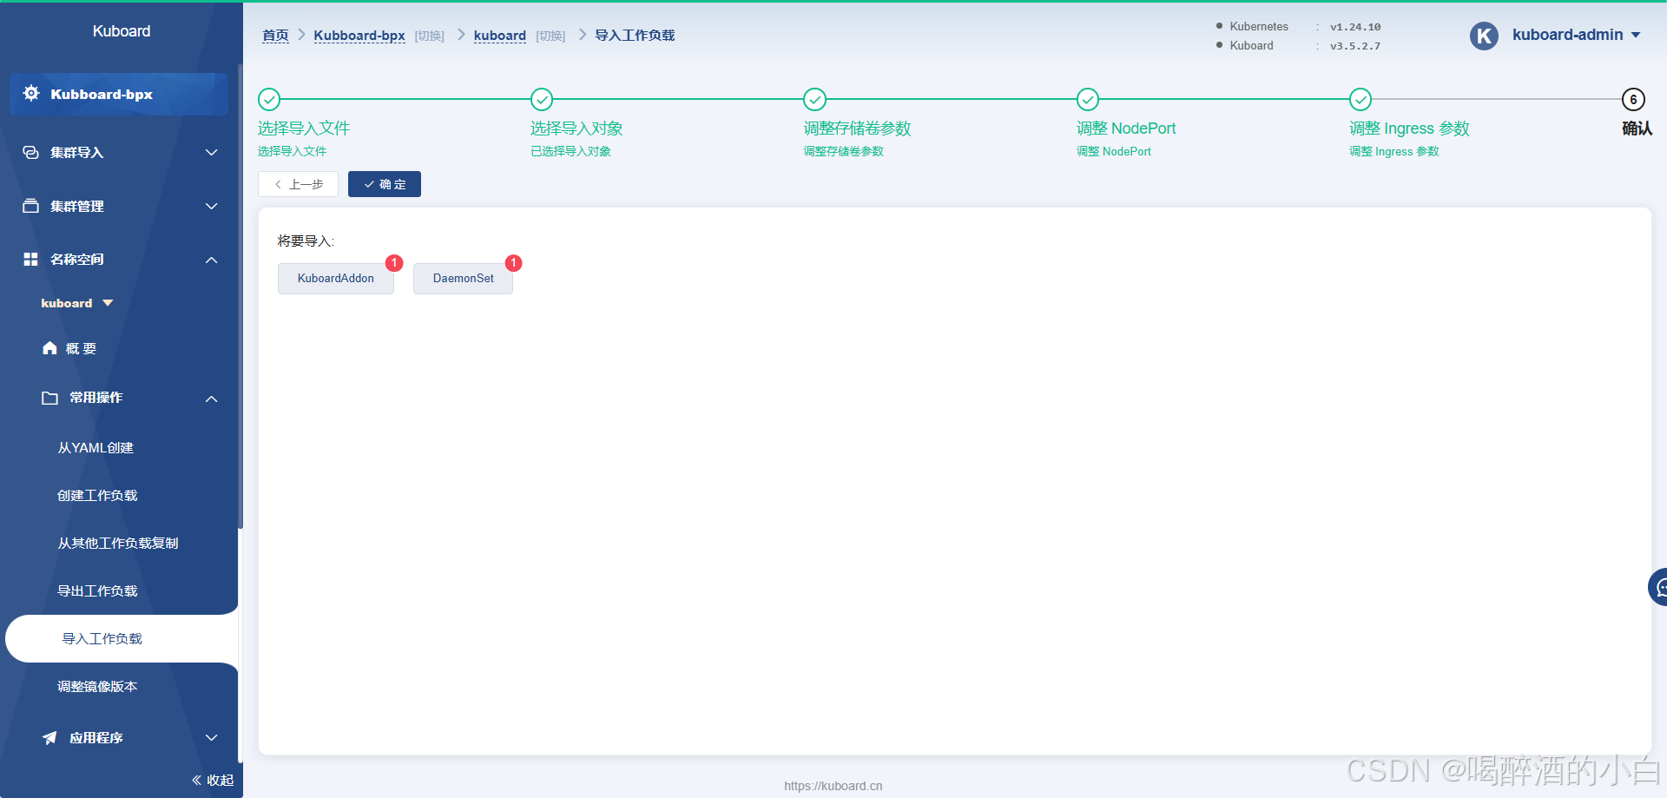Screen dimensions: 1667x798
Task: Click the Kubboard-bpx cluster gear icon
Action: click(x=31, y=94)
